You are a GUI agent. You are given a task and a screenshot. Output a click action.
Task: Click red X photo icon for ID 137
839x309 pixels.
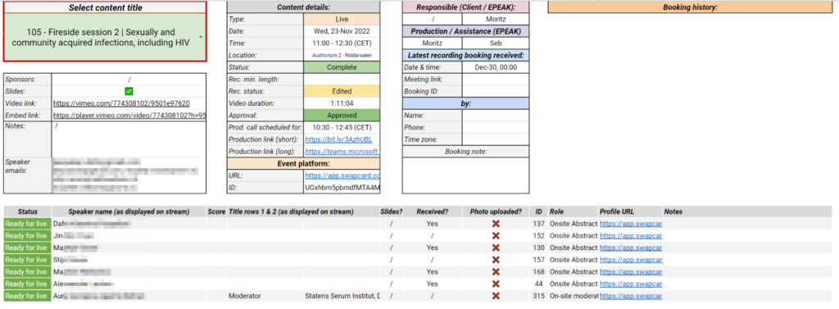496,224
